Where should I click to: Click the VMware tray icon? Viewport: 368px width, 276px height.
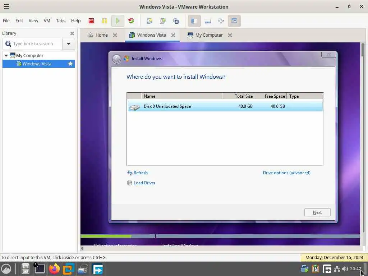pyautogui.click(x=305, y=269)
